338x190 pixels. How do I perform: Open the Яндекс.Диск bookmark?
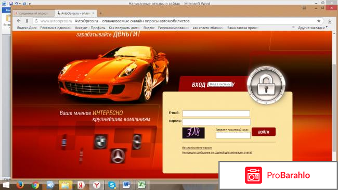coord(27,28)
